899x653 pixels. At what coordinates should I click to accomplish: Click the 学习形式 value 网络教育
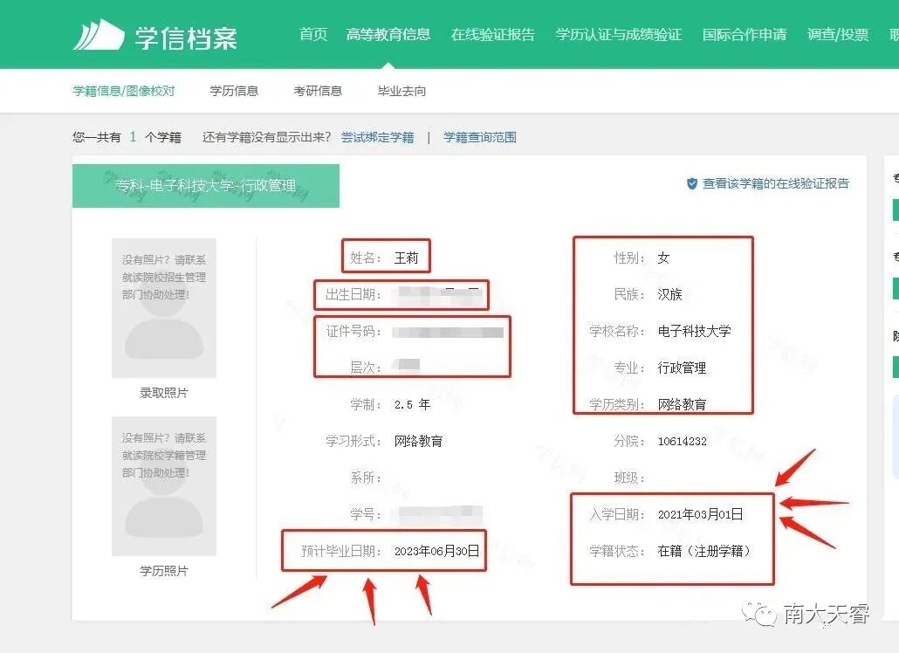click(419, 442)
